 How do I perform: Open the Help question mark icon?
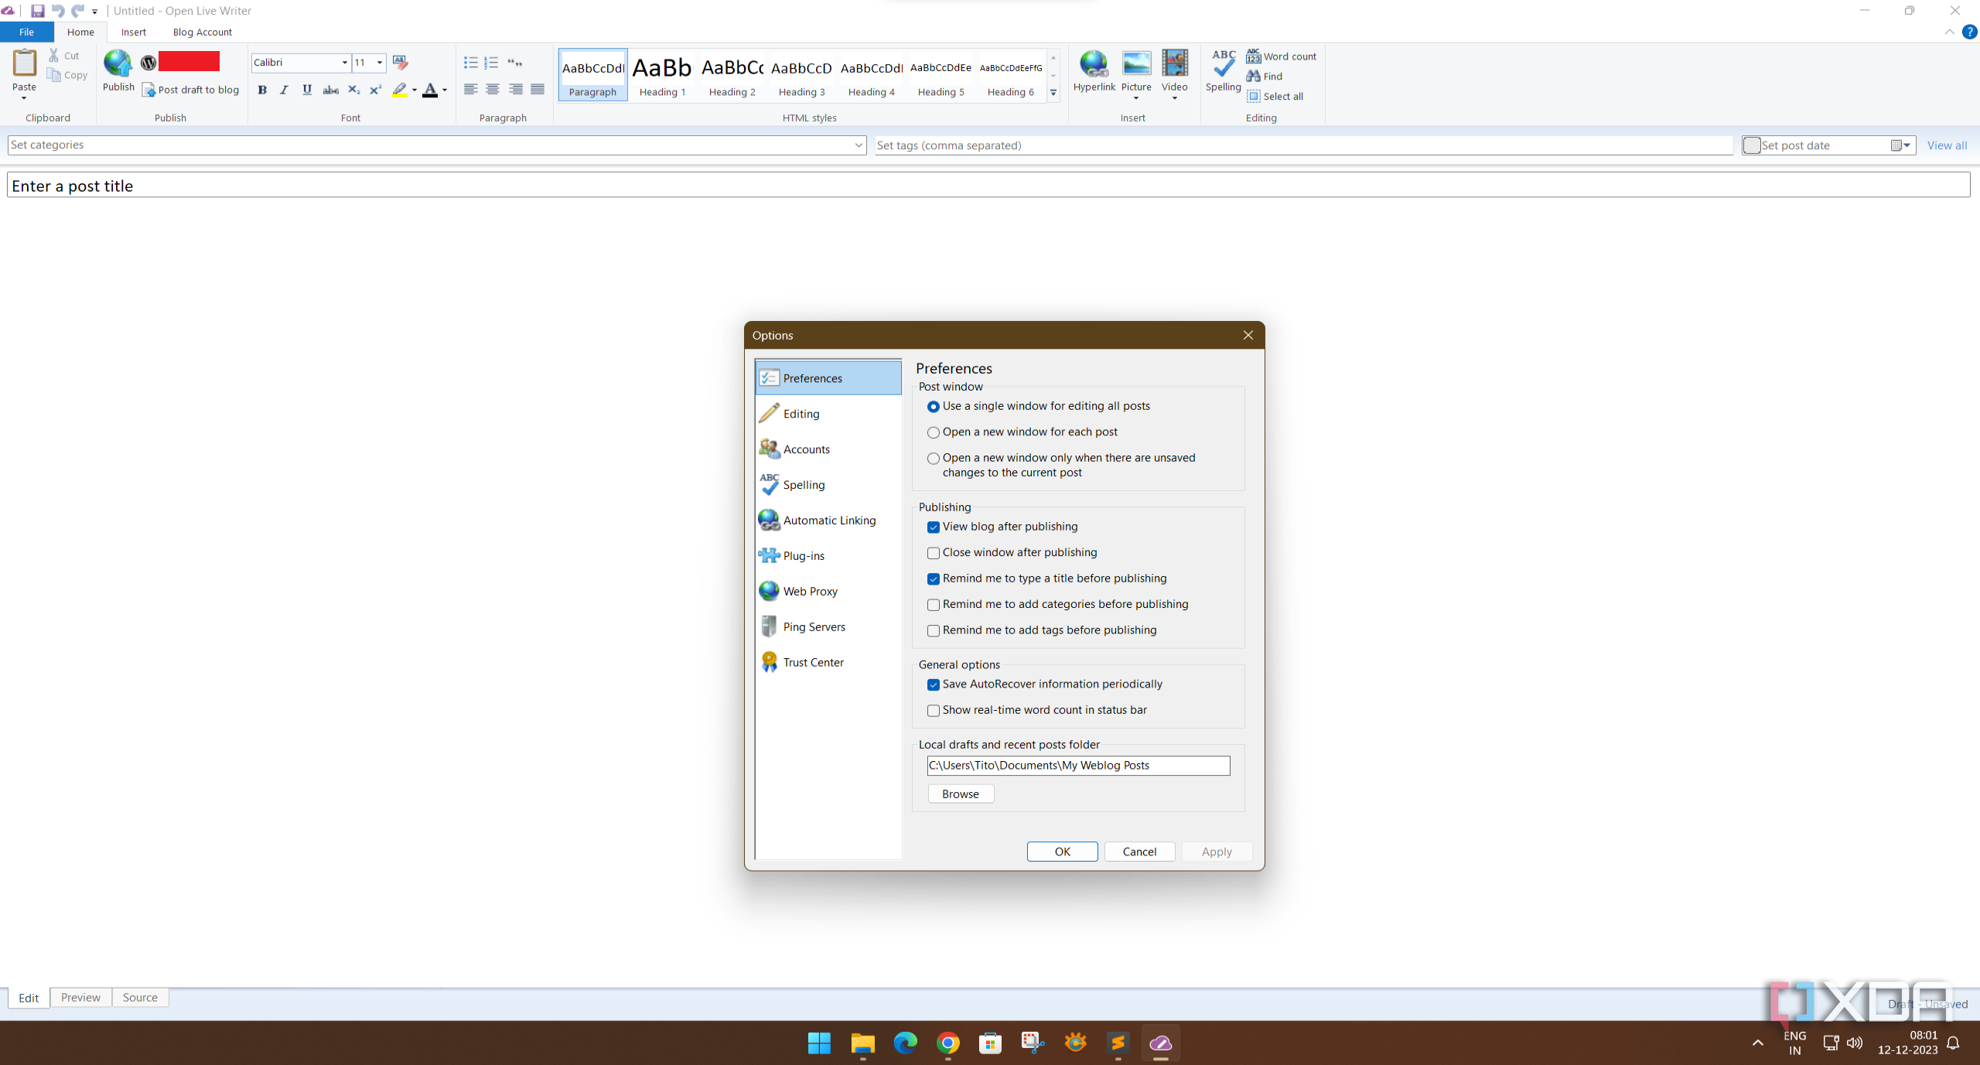coord(1970,32)
